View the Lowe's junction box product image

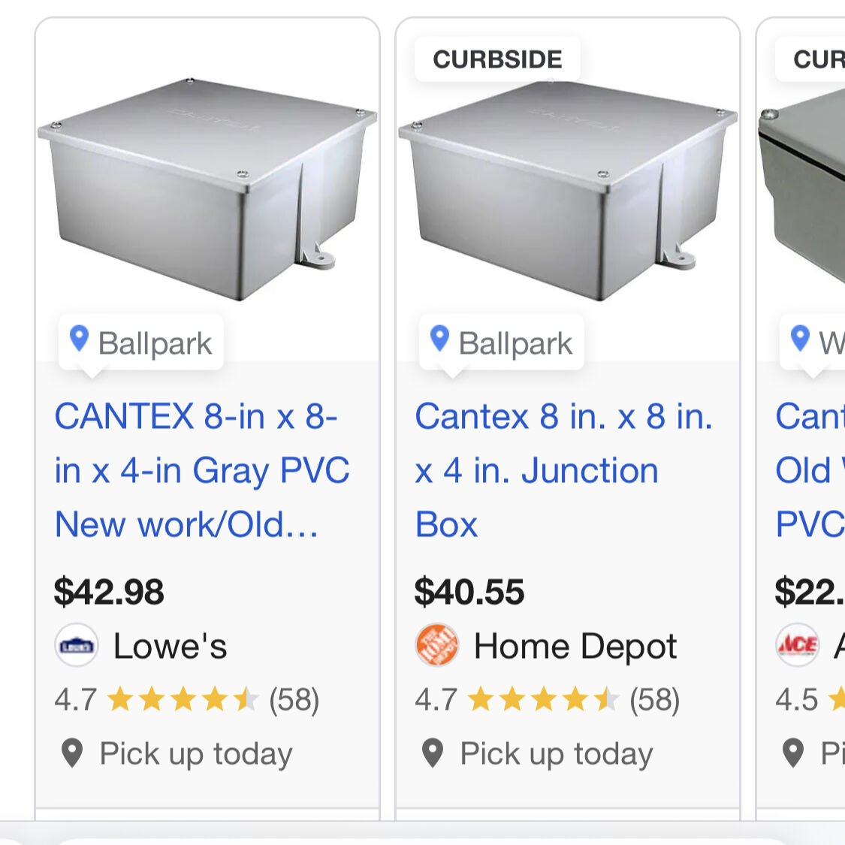[207, 188]
